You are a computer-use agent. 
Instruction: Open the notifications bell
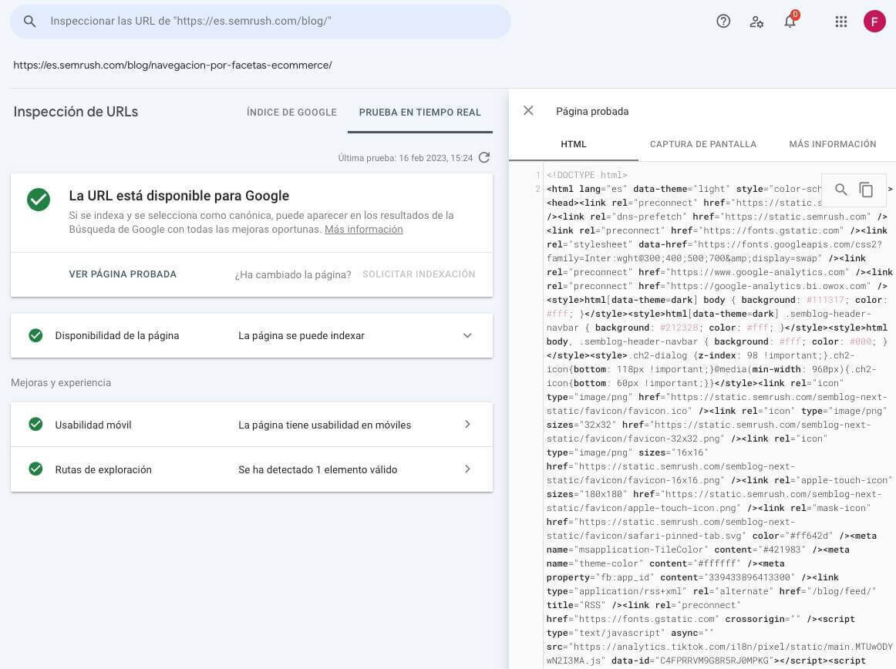pyautogui.click(x=790, y=21)
